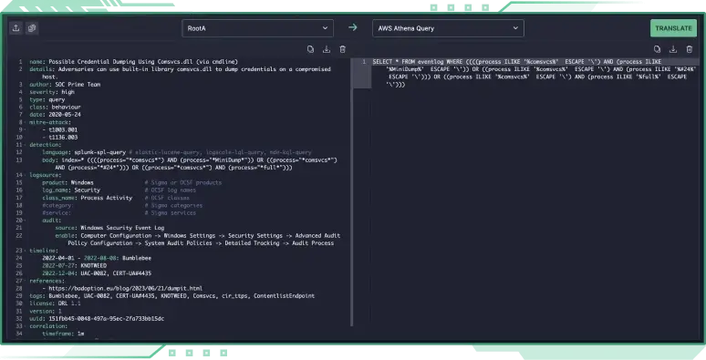Click the '- t1136.003' entry
The height and width of the screenshot is (360, 706).
[60, 138]
